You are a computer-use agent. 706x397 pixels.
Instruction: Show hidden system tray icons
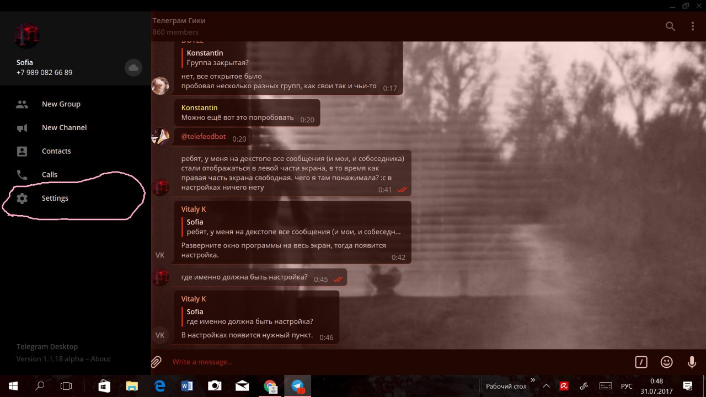(x=547, y=386)
